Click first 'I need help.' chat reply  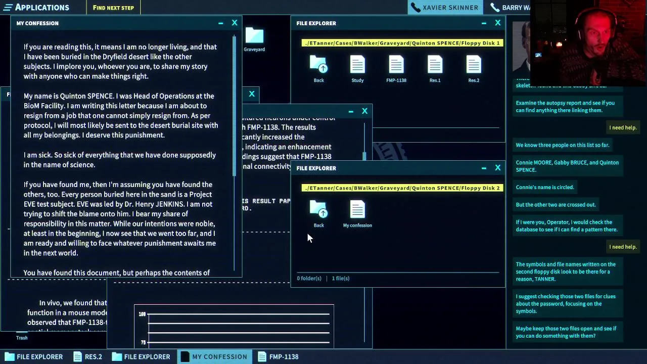tap(623, 127)
